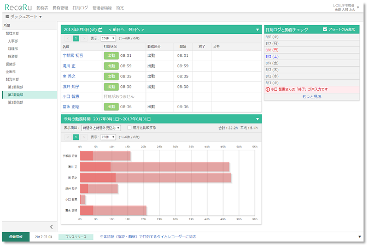Collapse the 今月の勤務時間 panel arrow
The image size is (369, 247).
[257, 119]
